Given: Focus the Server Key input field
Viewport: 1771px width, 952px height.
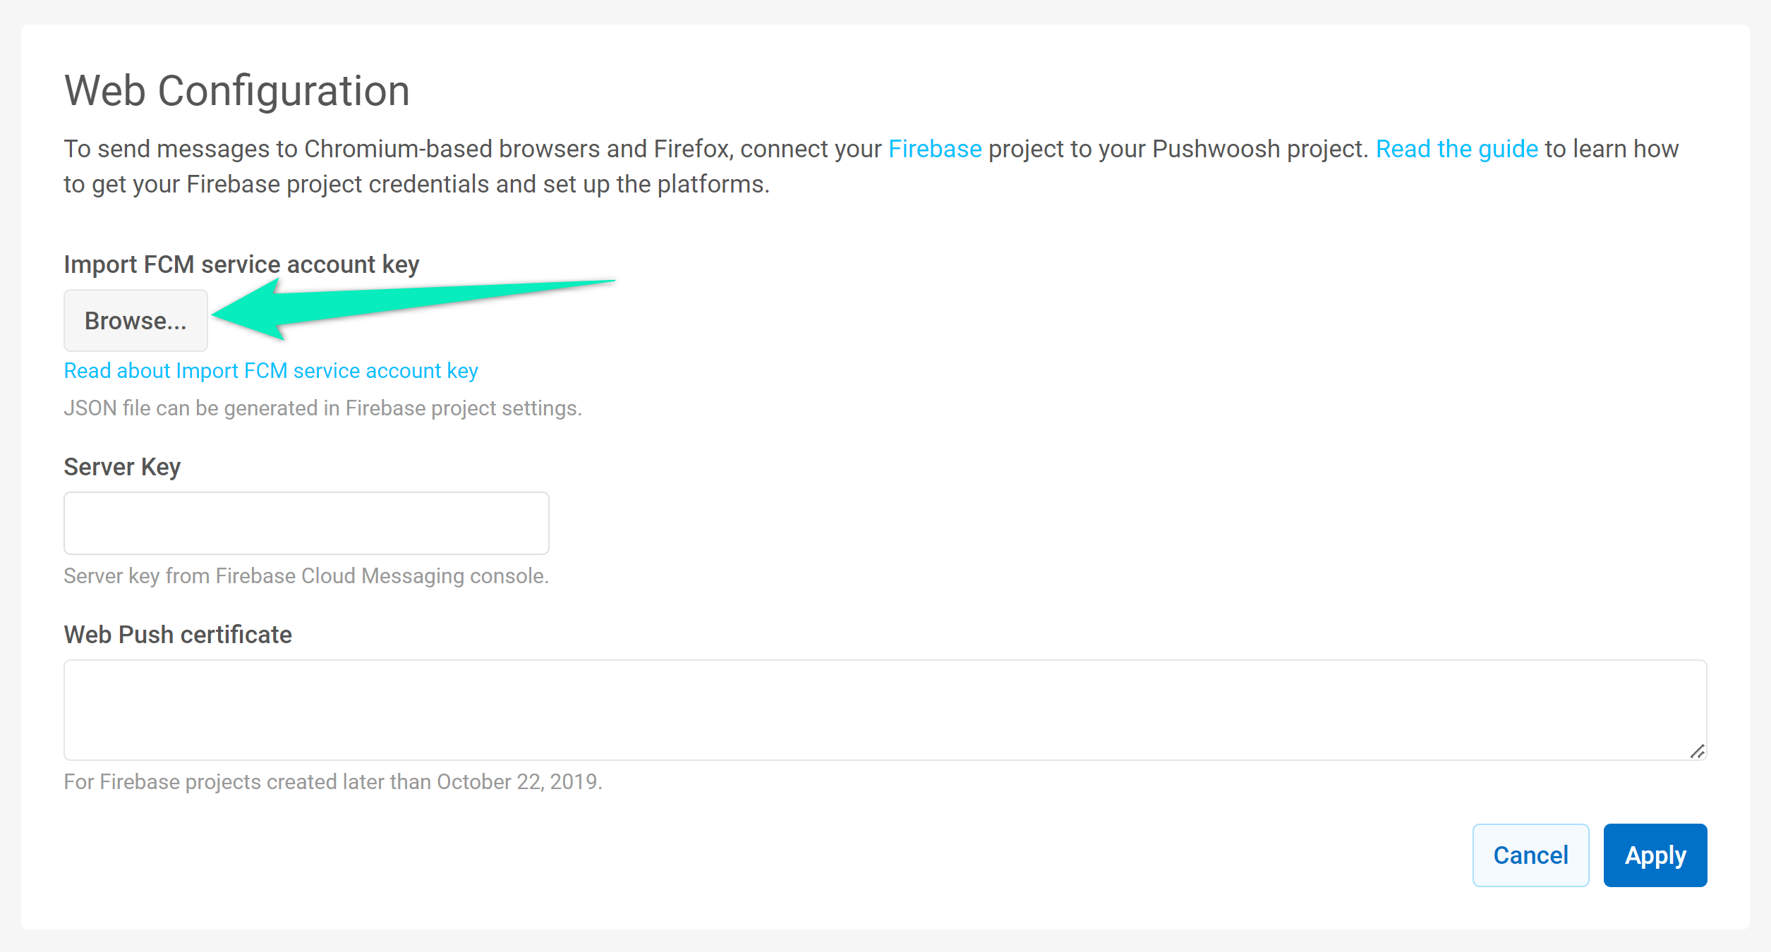Looking at the screenshot, I should pyautogui.click(x=306, y=523).
